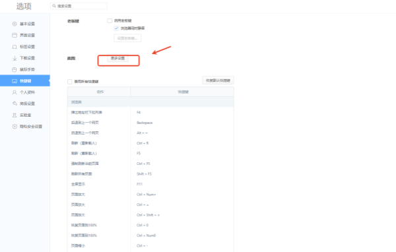Select the 浏览器 group row in the table
The height and width of the screenshot is (252, 396).
point(150,102)
